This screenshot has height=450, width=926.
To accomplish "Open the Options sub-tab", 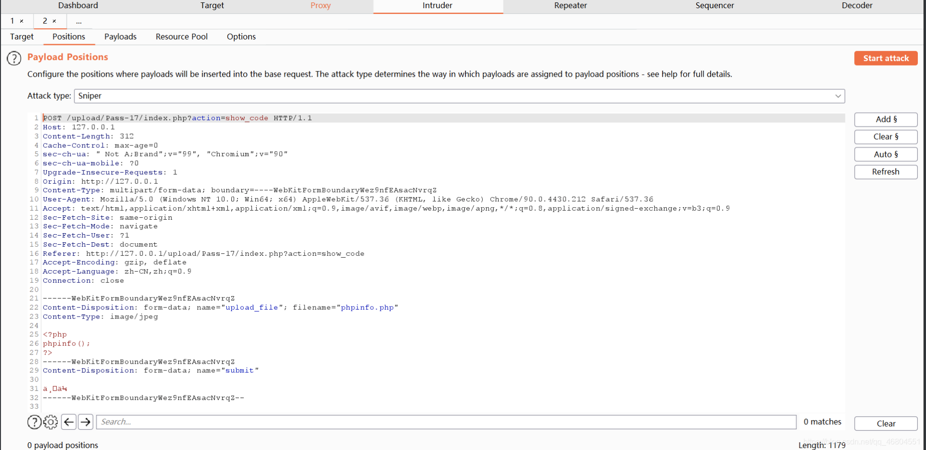I will [x=241, y=37].
